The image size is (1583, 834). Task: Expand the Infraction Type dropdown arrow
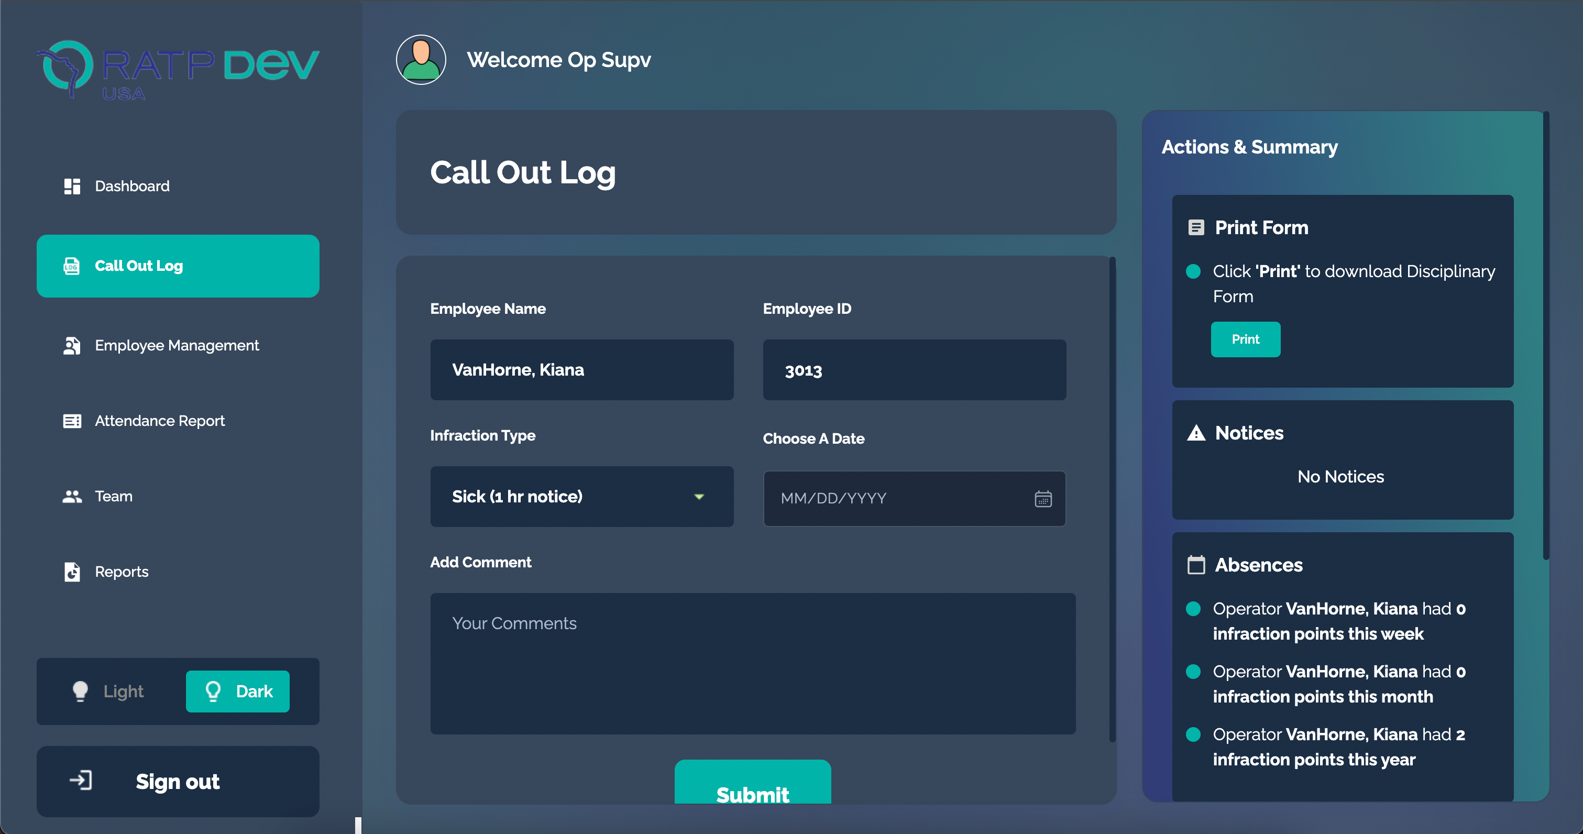(699, 497)
